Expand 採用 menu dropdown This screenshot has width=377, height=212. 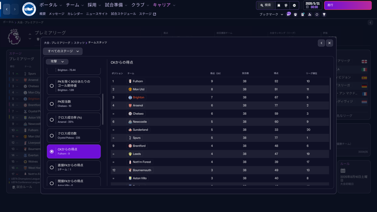point(95,5)
